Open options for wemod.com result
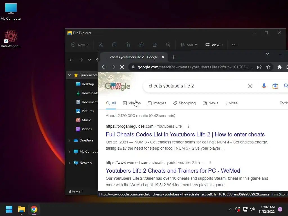This screenshot has width=288, height=216. tap(210, 163)
